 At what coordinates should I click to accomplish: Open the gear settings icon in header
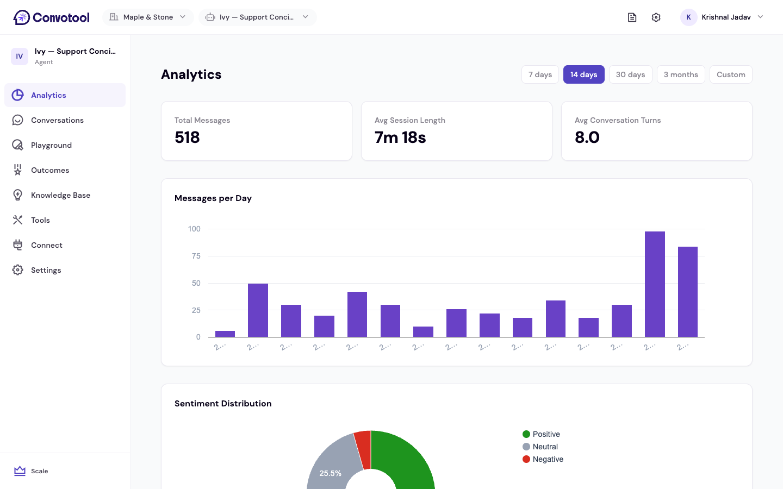[x=656, y=17]
